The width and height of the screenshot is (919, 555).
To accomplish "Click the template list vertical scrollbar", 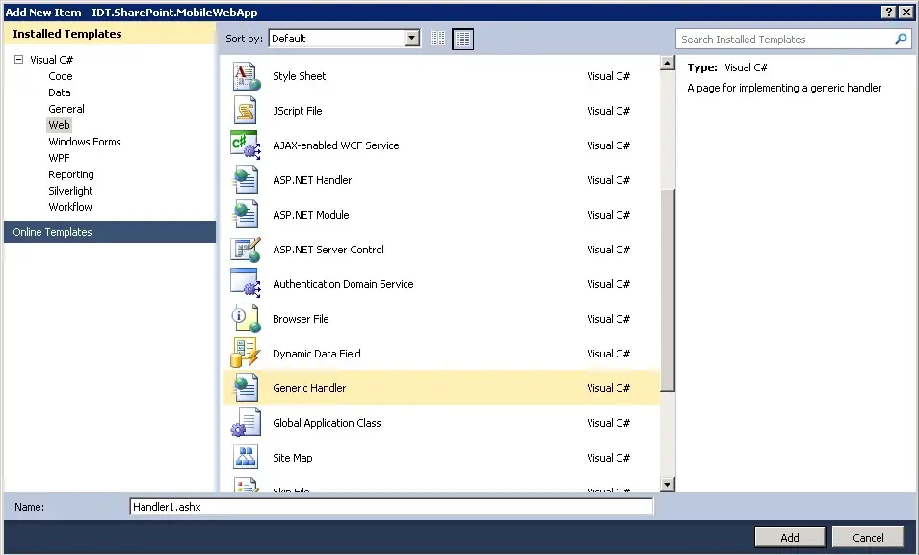I will click(x=667, y=289).
